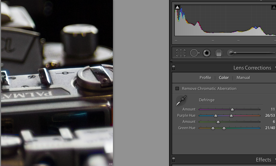The width and height of the screenshot is (276, 166).
Task: Click the purple Amount slider handle
Action: tap(232, 110)
